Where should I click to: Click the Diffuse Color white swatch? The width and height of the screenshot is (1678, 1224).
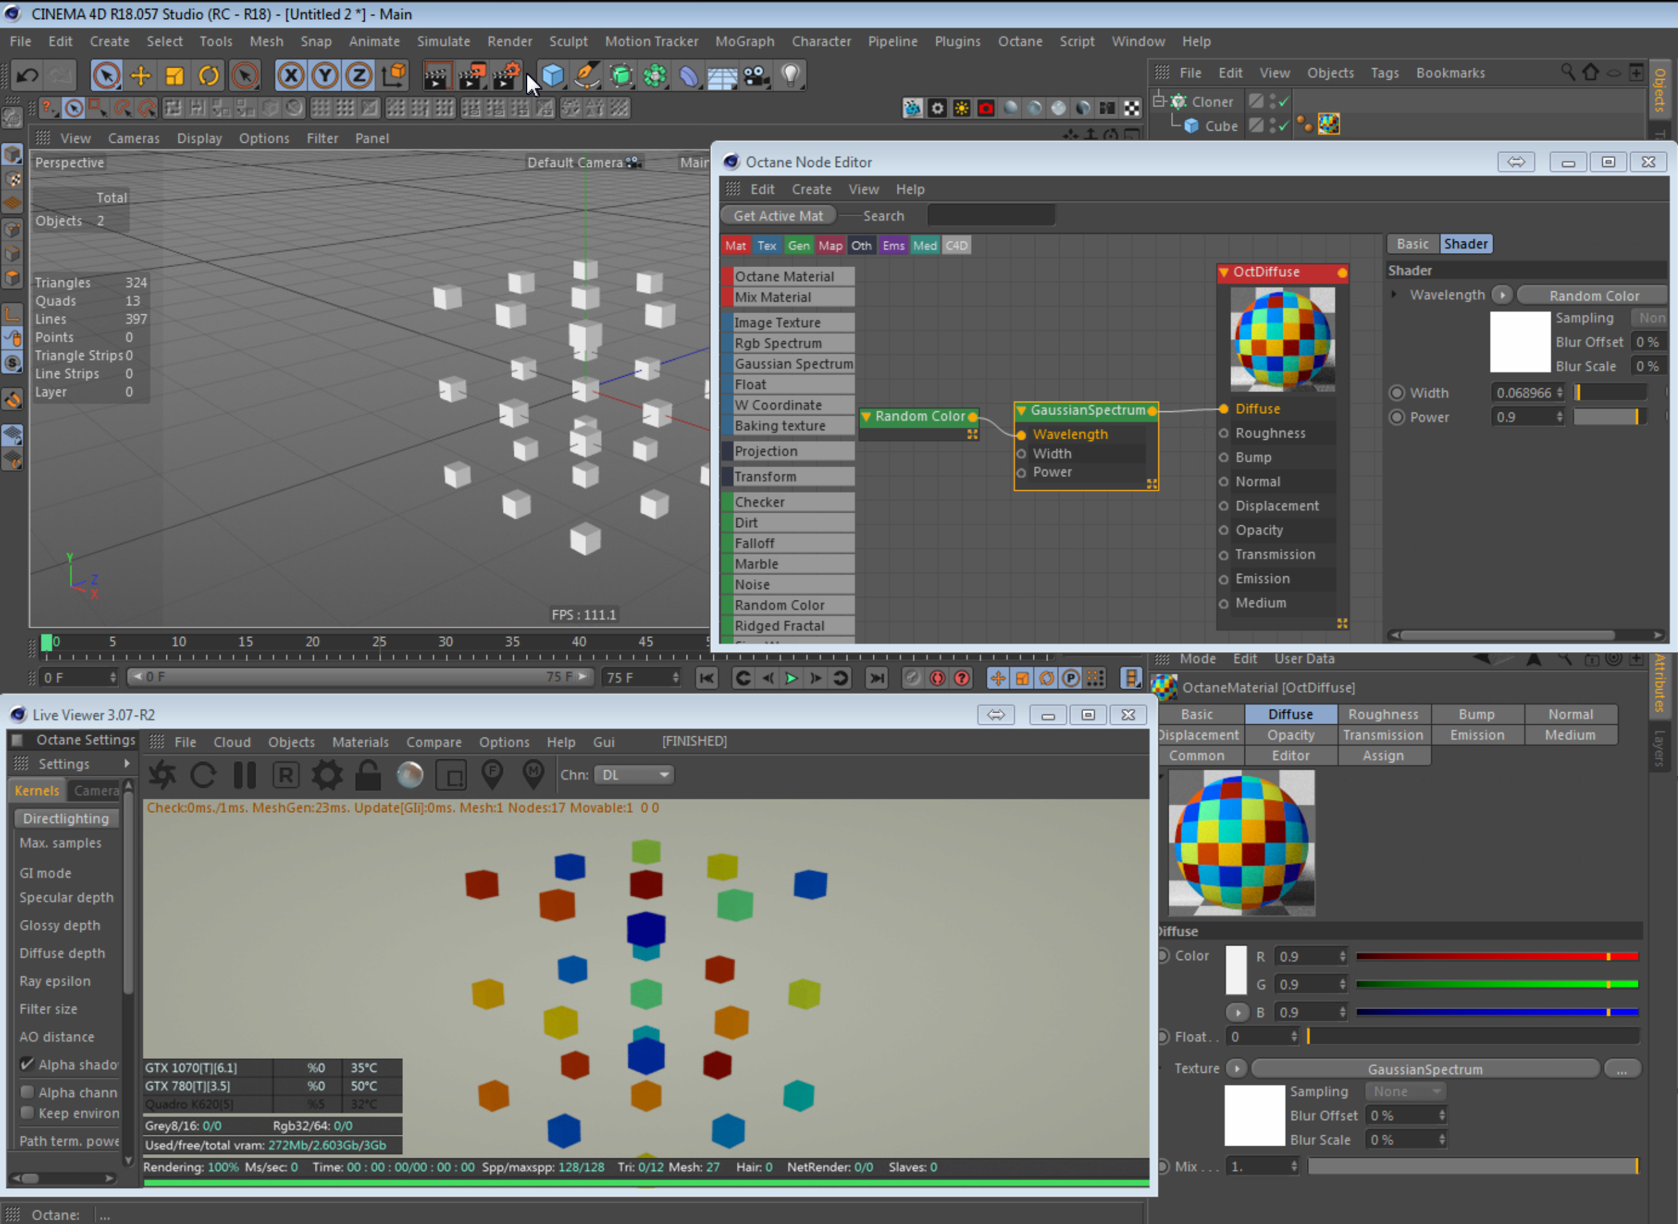(x=1236, y=970)
